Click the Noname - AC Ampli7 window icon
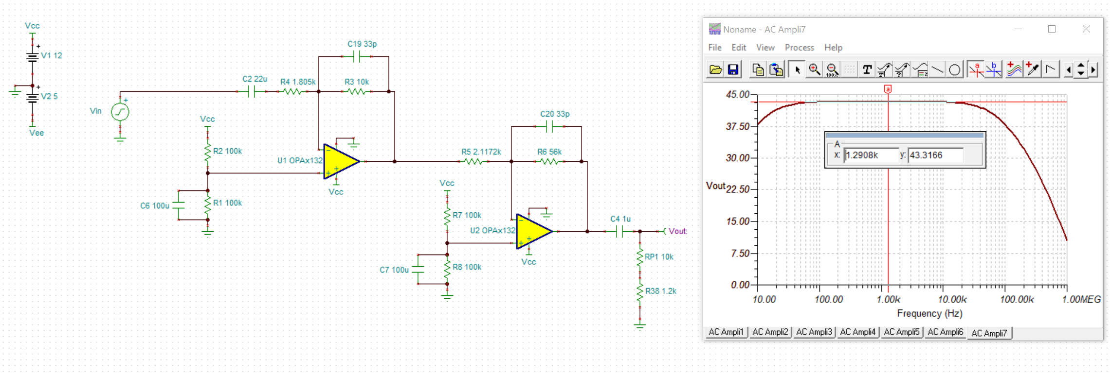Image resolution: width=1111 pixels, height=375 pixels. 714,29
